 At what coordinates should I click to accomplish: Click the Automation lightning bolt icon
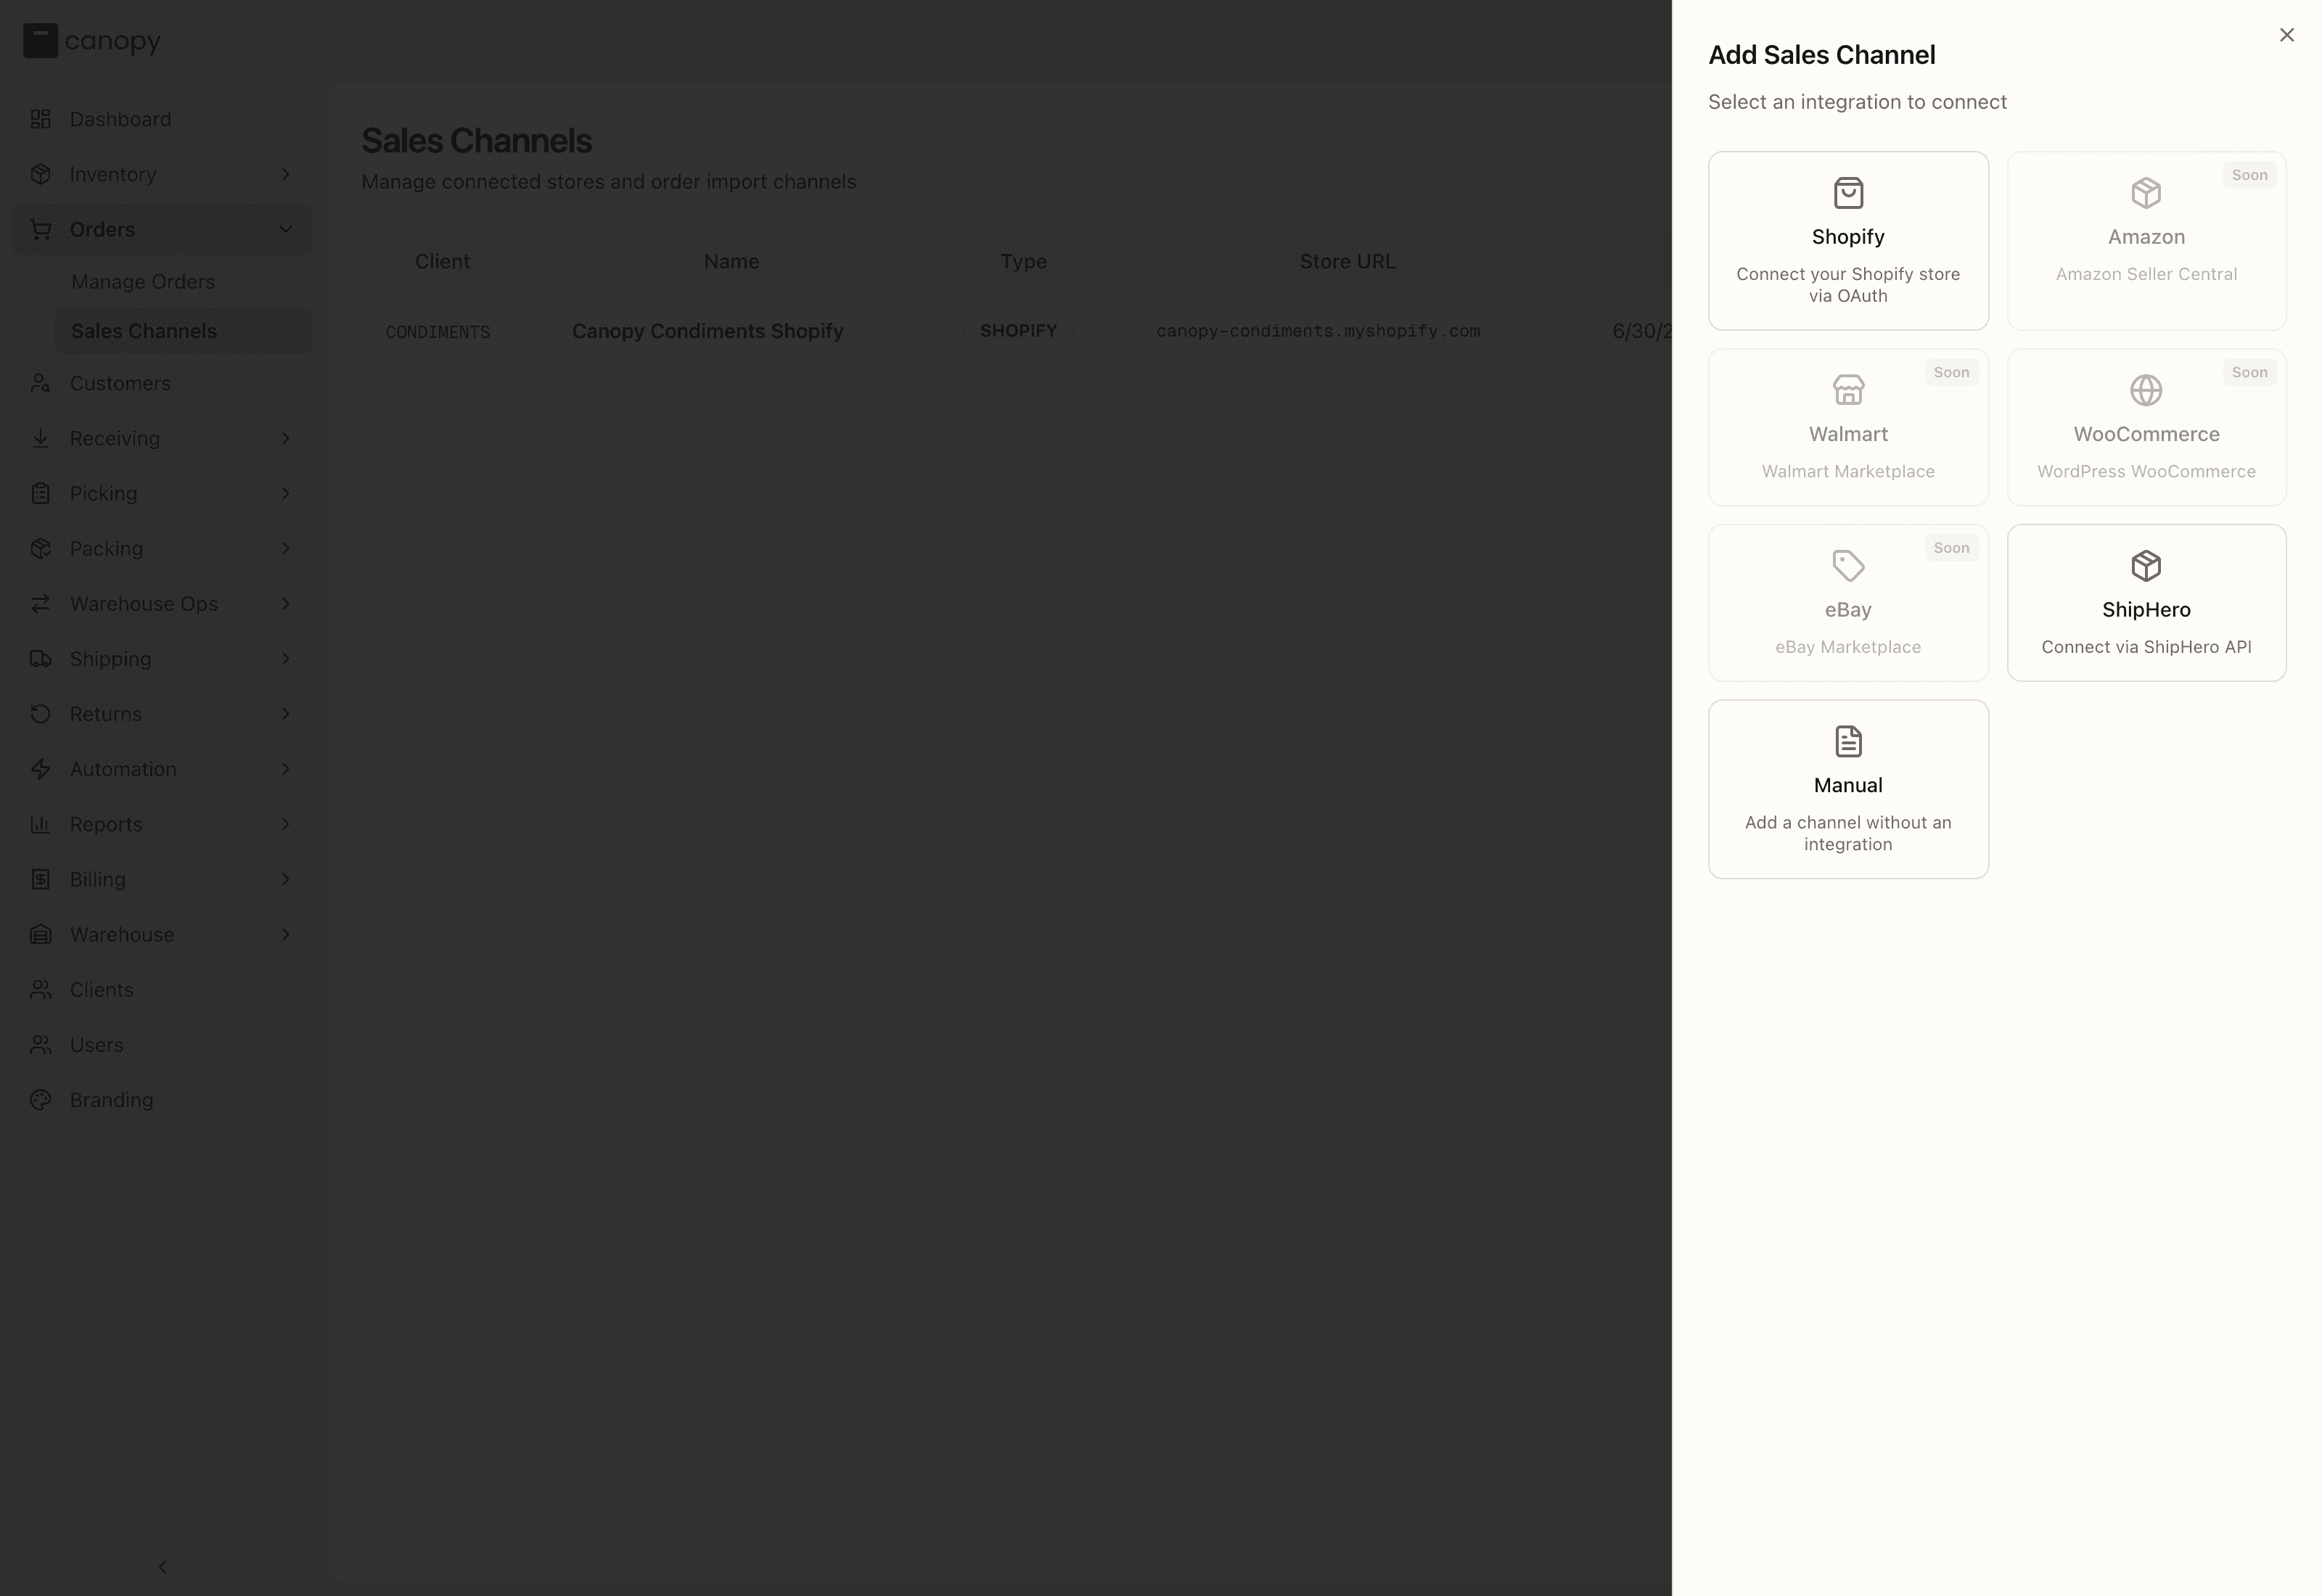40,768
